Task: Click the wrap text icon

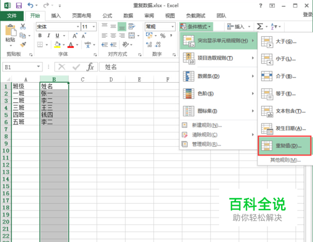Action: pyautogui.click(x=131, y=26)
